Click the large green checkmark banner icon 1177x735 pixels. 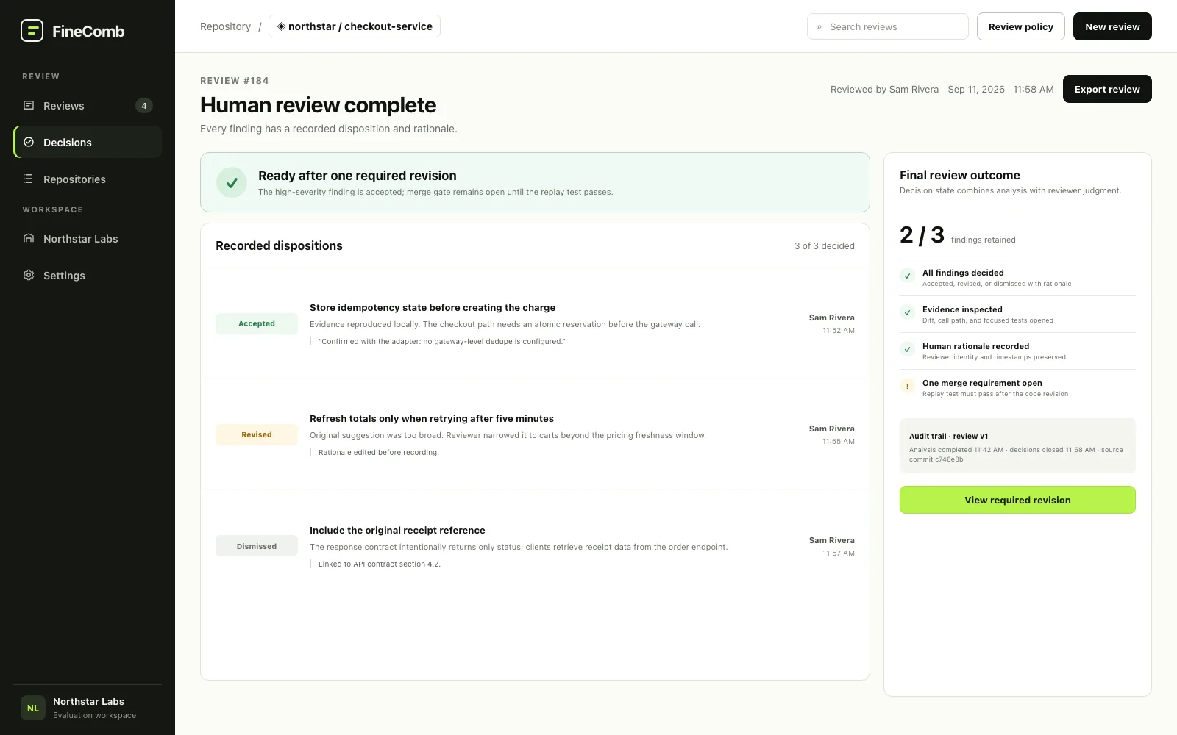(x=232, y=182)
